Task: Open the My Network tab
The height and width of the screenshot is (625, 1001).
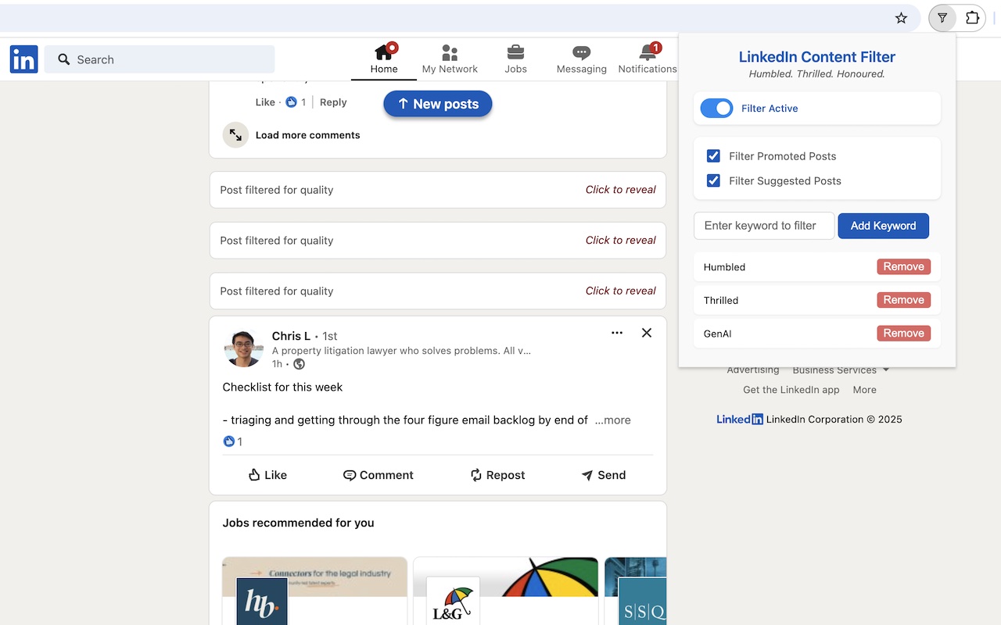Action: (450, 59)
